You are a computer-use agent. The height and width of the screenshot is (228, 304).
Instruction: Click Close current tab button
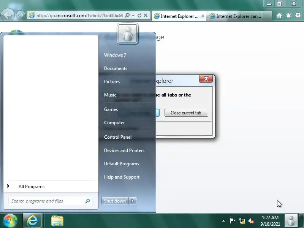pyautogui.click(x=186, y=113)
